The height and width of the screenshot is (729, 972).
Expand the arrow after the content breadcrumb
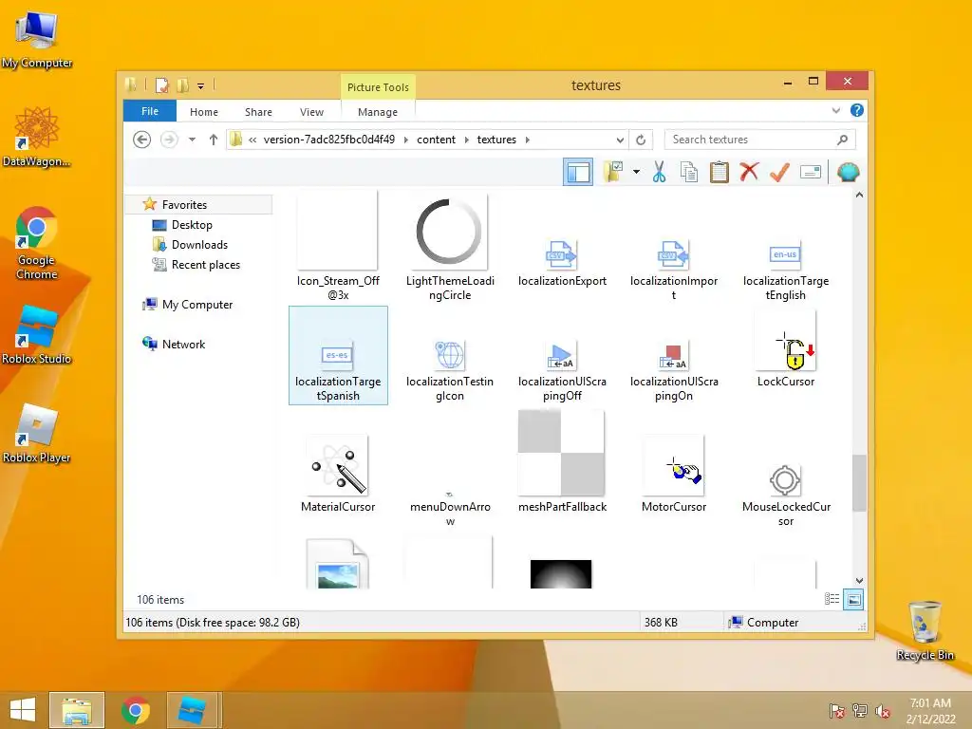tap(467, 140)
